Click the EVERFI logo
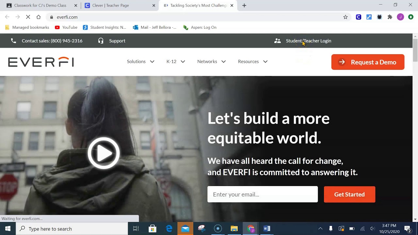The height and width of the screenshot is (235, 418). pyautogui.click(x=41, y=62)
